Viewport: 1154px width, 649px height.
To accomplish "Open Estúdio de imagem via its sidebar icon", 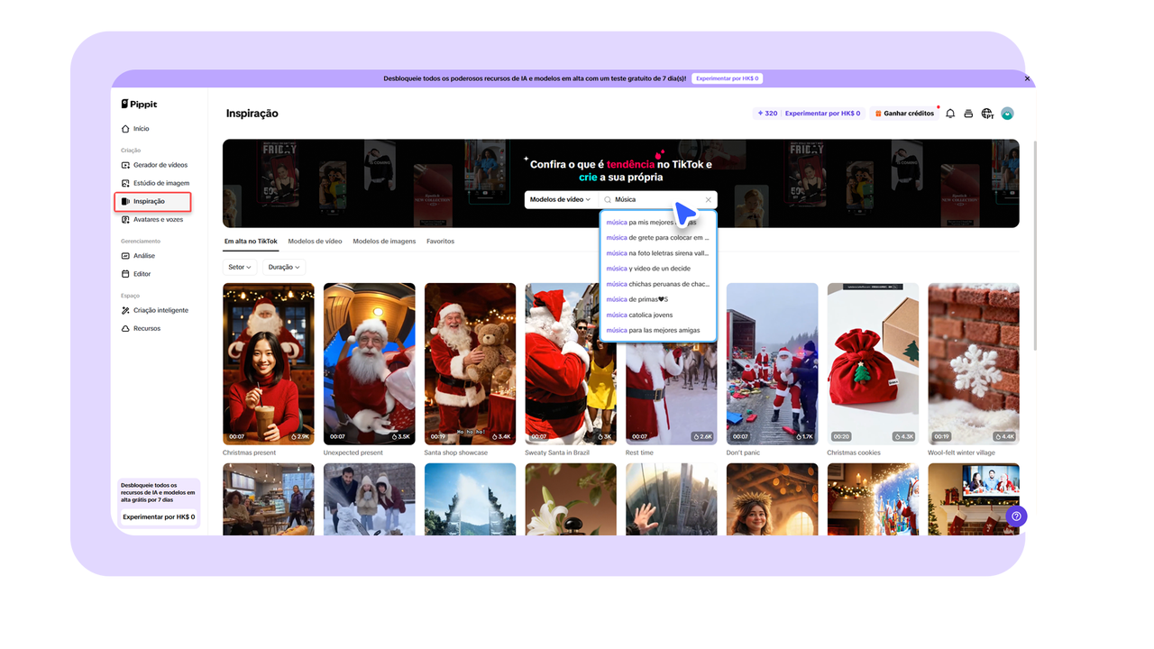I will tap(125, 183).
